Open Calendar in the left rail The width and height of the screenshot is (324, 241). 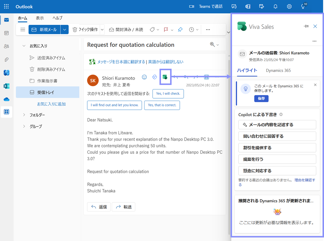6,33
